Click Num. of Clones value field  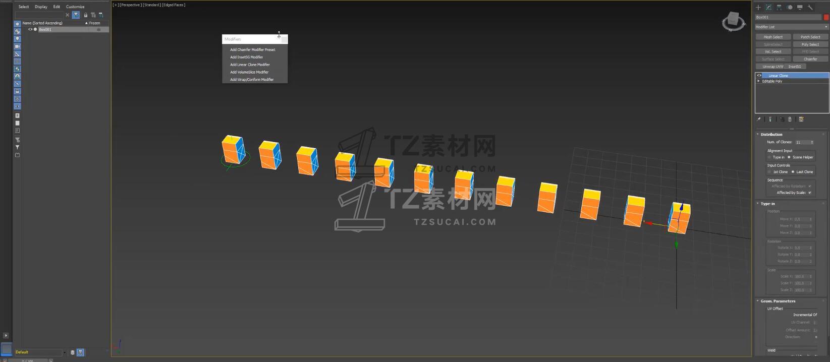pos(802,143)
